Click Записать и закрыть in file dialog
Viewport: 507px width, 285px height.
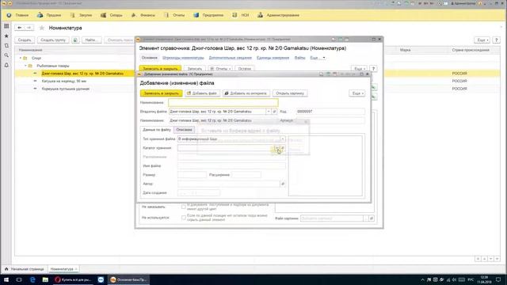161,93
